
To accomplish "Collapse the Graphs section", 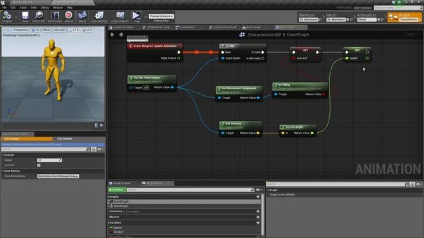I will (x=109, y=197).
